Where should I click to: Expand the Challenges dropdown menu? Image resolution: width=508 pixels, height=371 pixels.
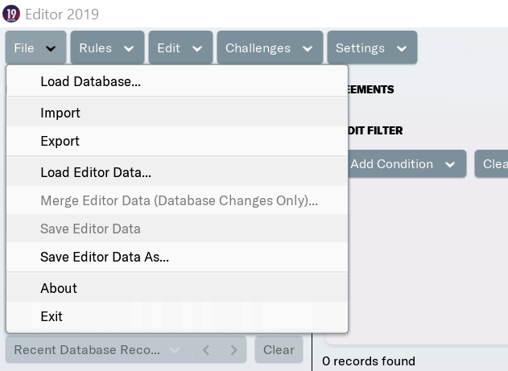270,48
